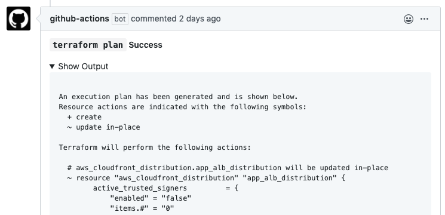Click the "~ update in-place" symbol line
The image size is (445, 215).
click(x=103, y=127)
